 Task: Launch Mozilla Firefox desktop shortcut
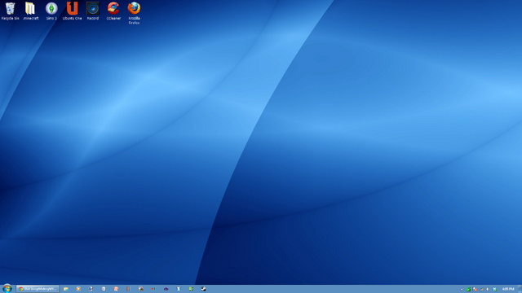(134, 13)
